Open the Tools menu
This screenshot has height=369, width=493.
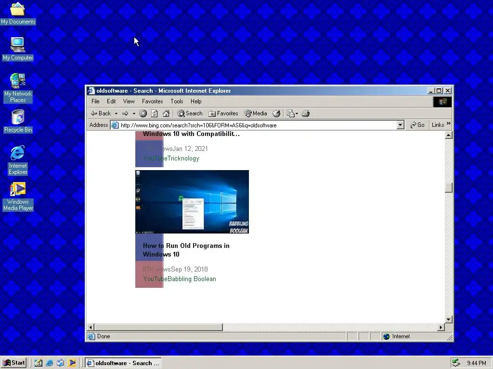(x=177, y=101)
